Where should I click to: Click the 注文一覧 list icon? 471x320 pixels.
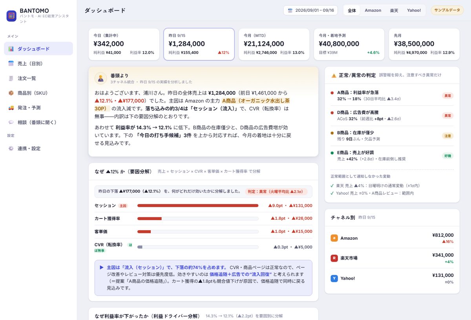(x=11, y=78)
